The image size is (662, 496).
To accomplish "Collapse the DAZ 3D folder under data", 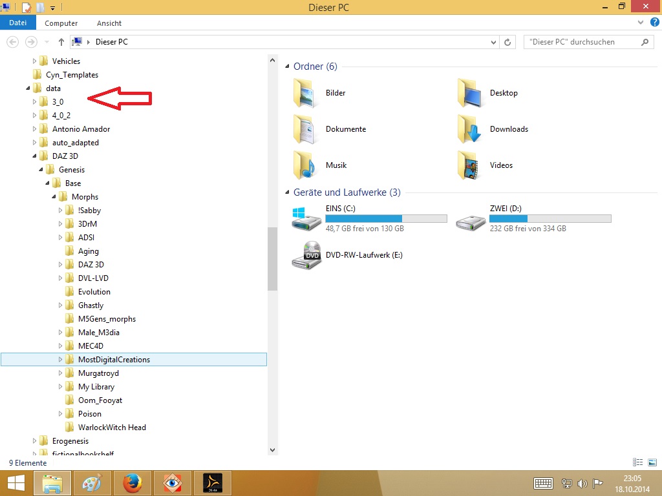I will pos(35,156).
